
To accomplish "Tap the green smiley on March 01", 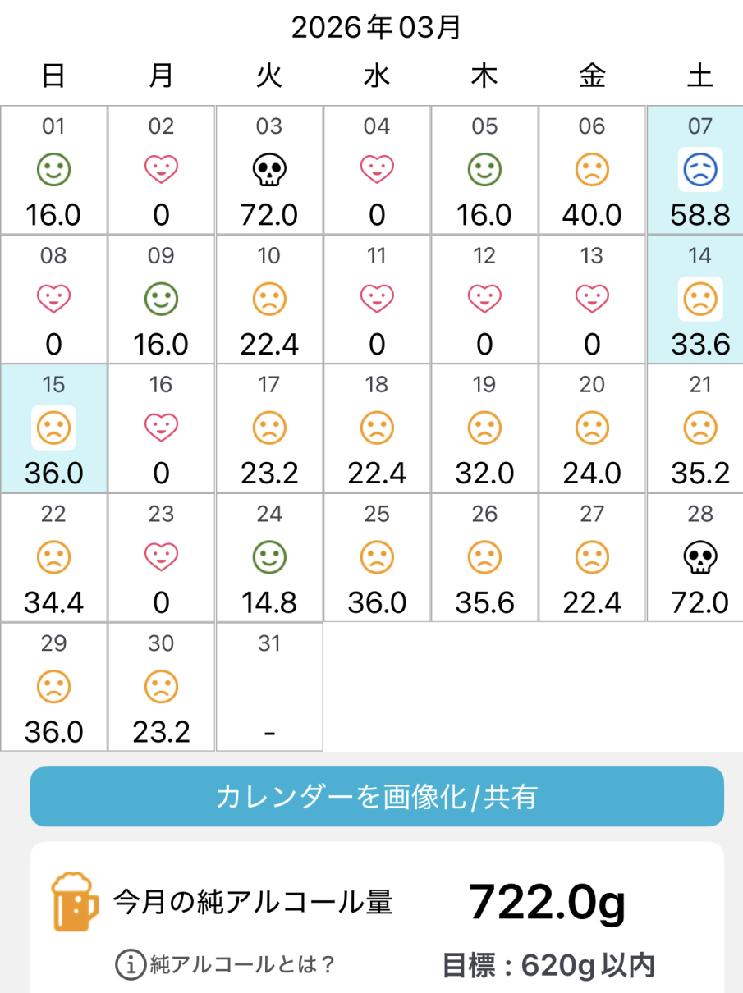I will (53, 170).
